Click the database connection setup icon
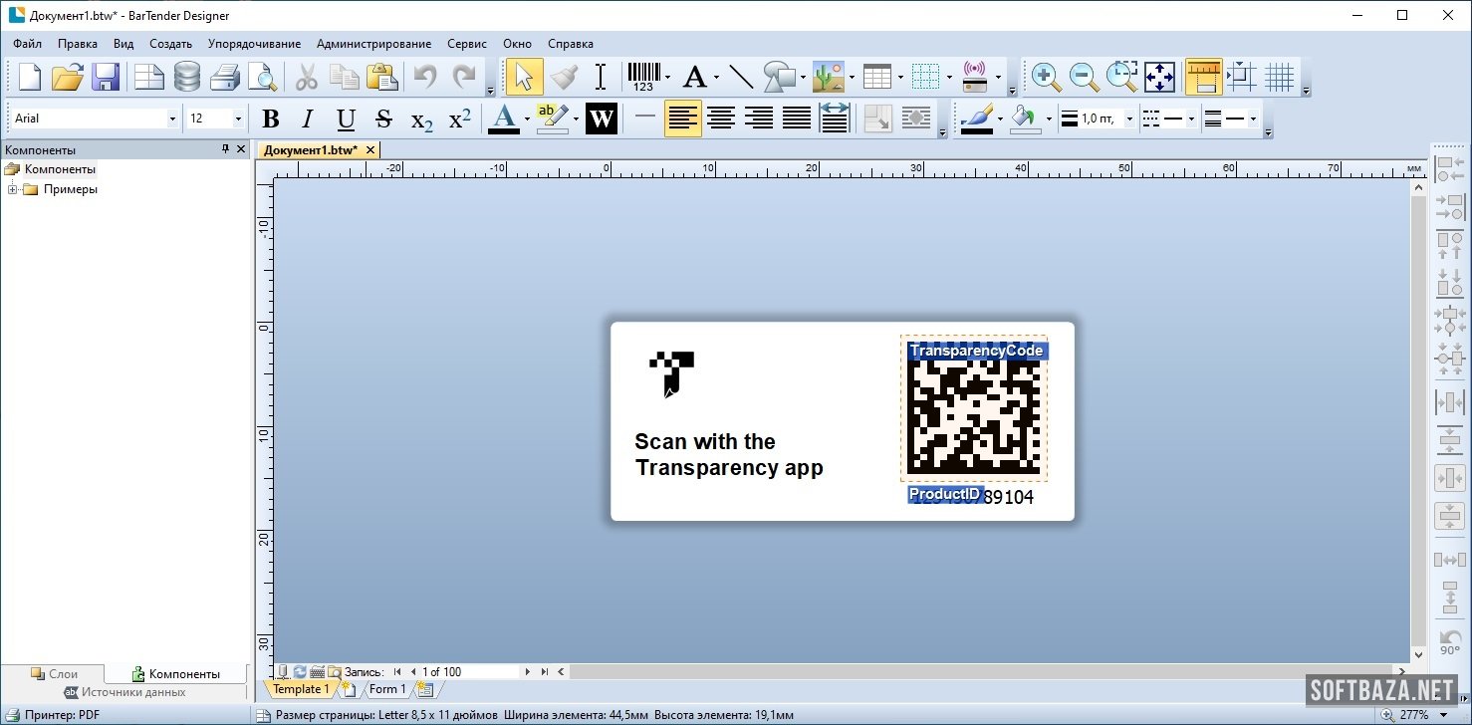Image resolution: width=1472 pixels, height=725 pixels. pyautogui.click(x=187, y=77)
